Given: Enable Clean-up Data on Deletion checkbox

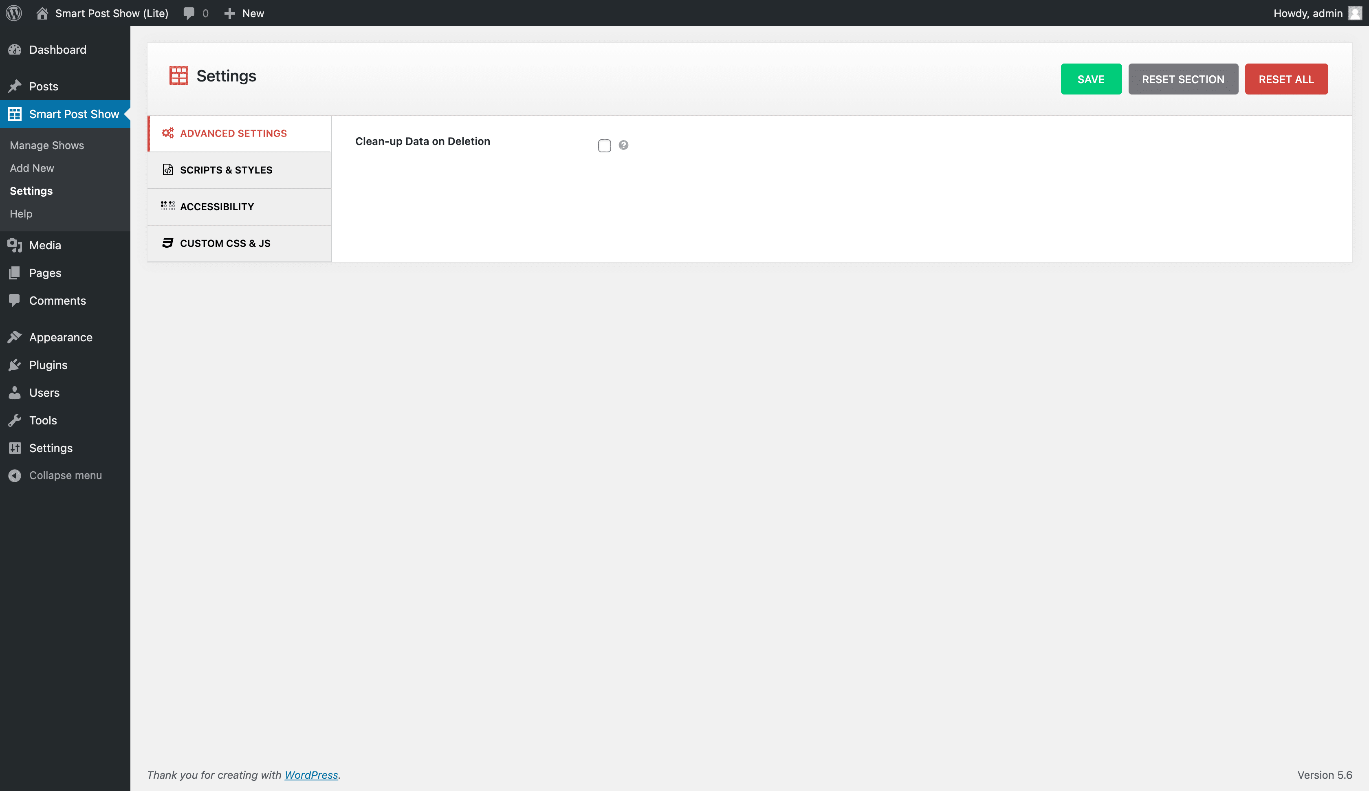Looking at the screenshot, I should click(x=604, y=145).
